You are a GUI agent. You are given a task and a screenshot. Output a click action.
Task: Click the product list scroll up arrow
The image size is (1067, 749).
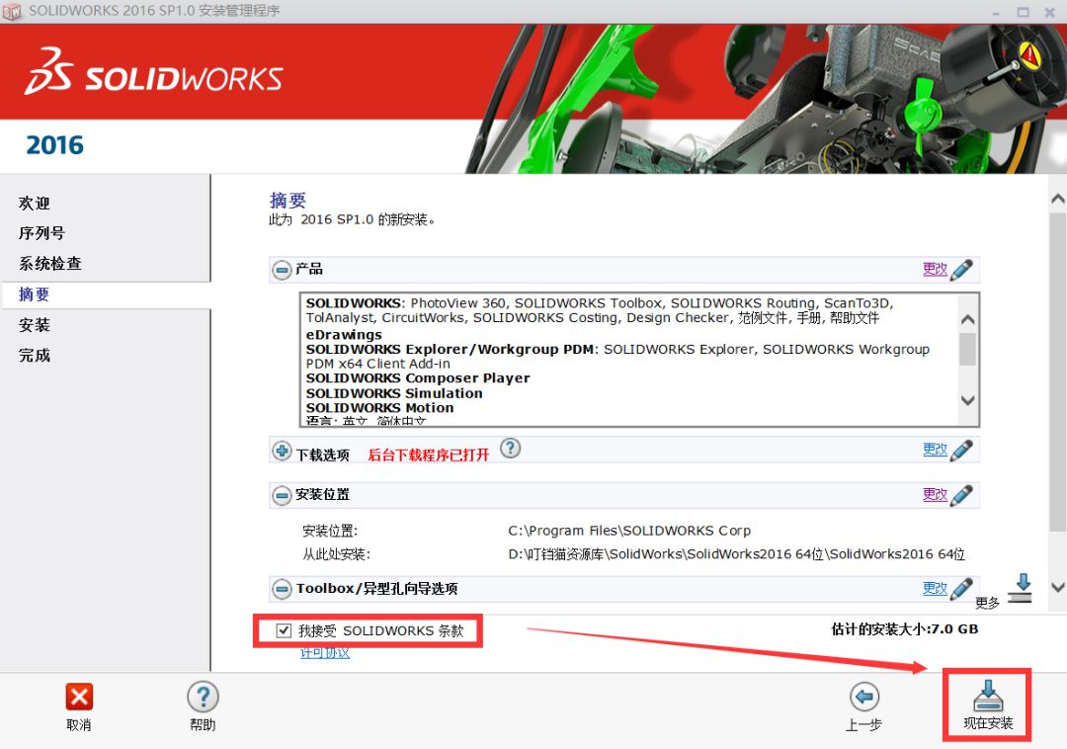click(x=967, y=319)
